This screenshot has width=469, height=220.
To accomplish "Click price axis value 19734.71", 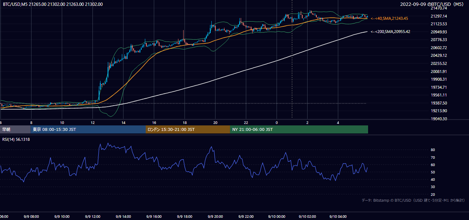I will pyautogui.click(x=439, y=87).
